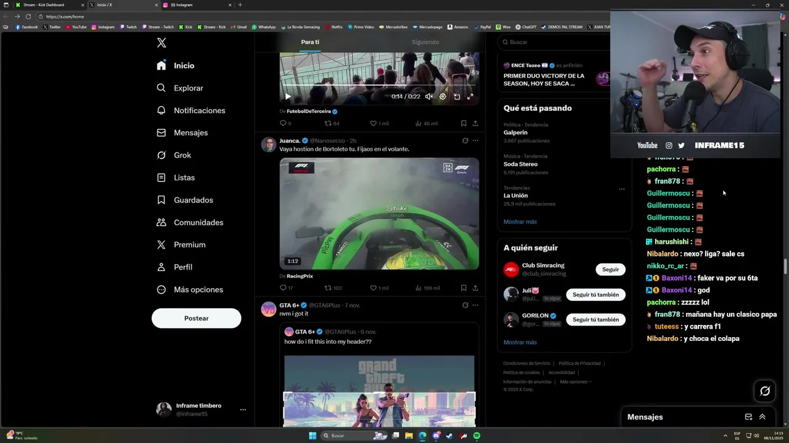Open the floating Grok button

click(x=765, y=391)
